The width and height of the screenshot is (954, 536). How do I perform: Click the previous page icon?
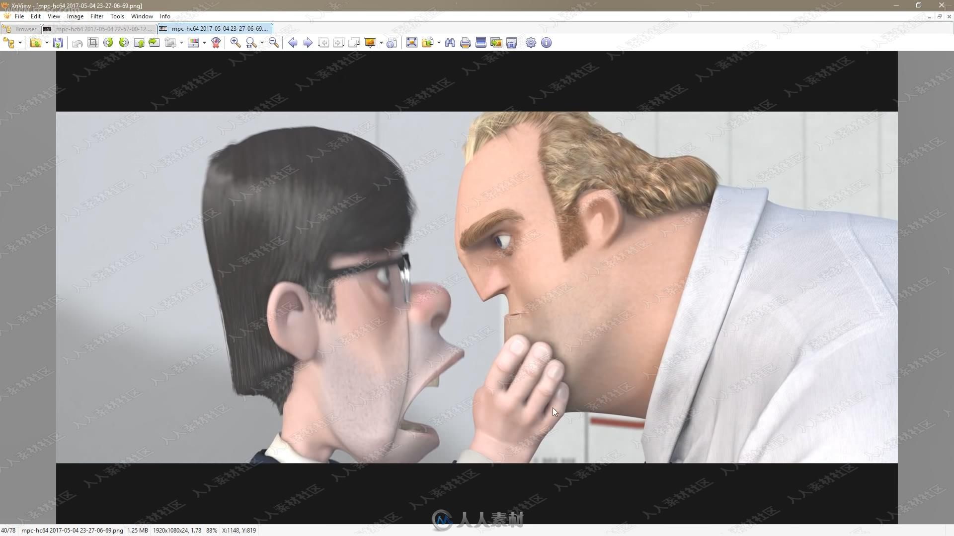coord(323,43)
